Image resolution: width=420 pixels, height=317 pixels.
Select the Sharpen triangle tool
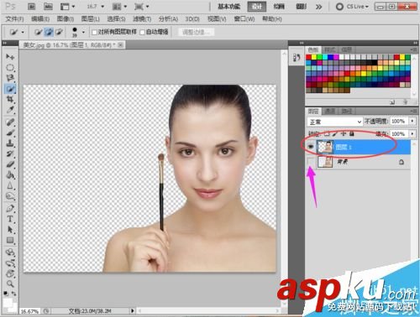pyautogui.click(x=10, y=185)
